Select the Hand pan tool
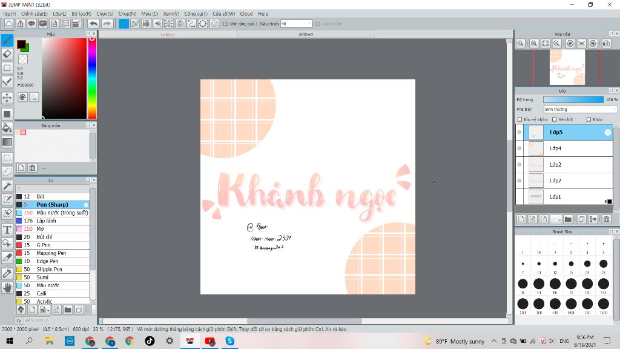620x349 pixels. coord(7,288)
